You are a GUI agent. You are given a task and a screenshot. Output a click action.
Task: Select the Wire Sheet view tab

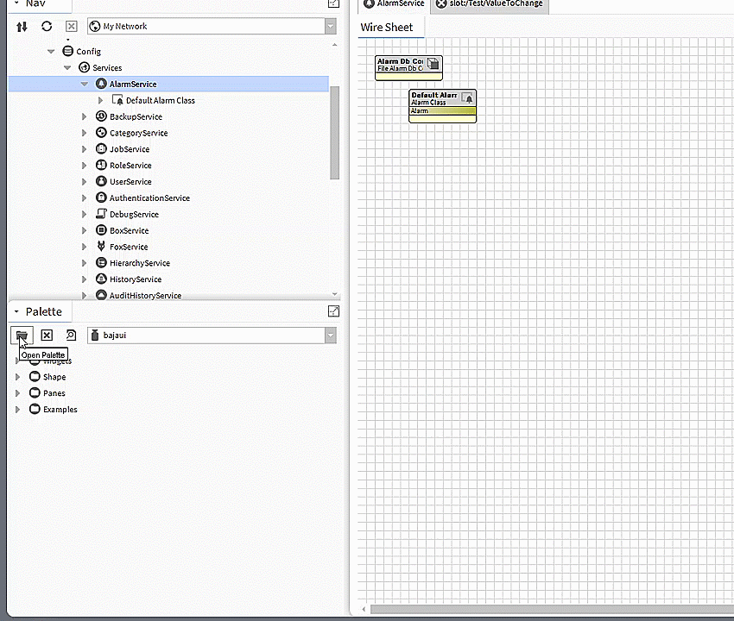387,27
